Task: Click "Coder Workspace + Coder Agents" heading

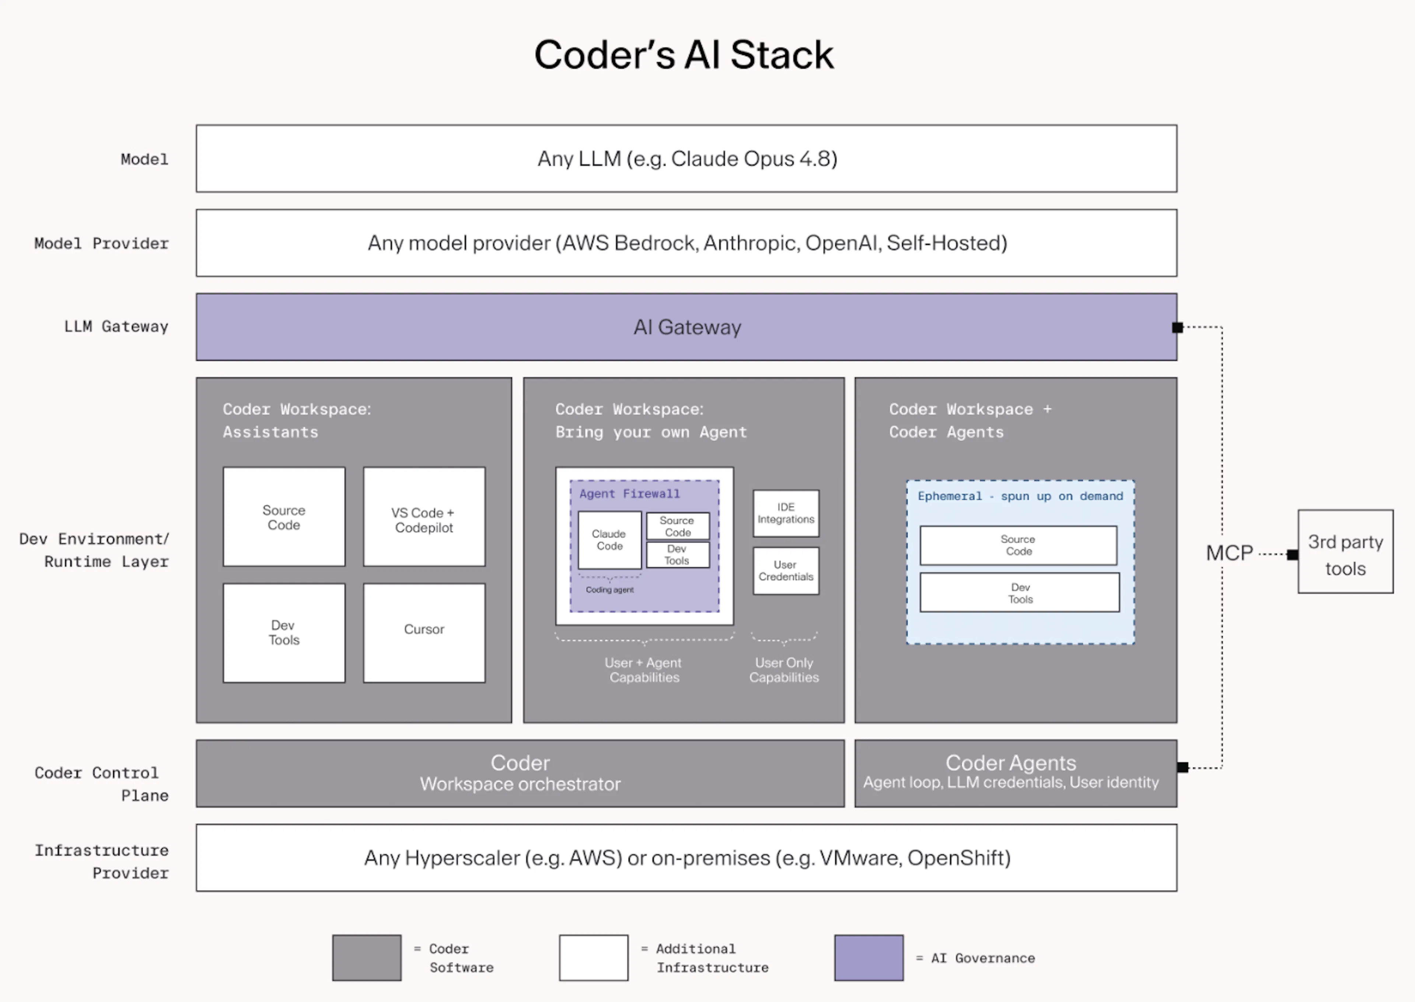Action: (970, 421)
